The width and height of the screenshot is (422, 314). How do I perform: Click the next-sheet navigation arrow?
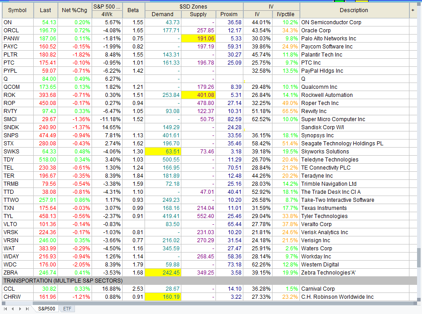[x=21, y=309]
